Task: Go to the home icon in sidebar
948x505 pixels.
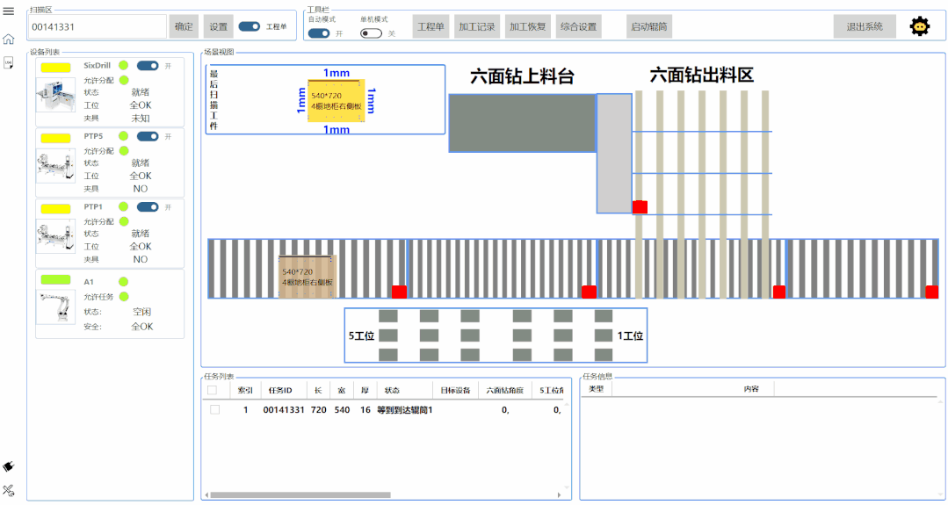Action: (x=9, y=40)
